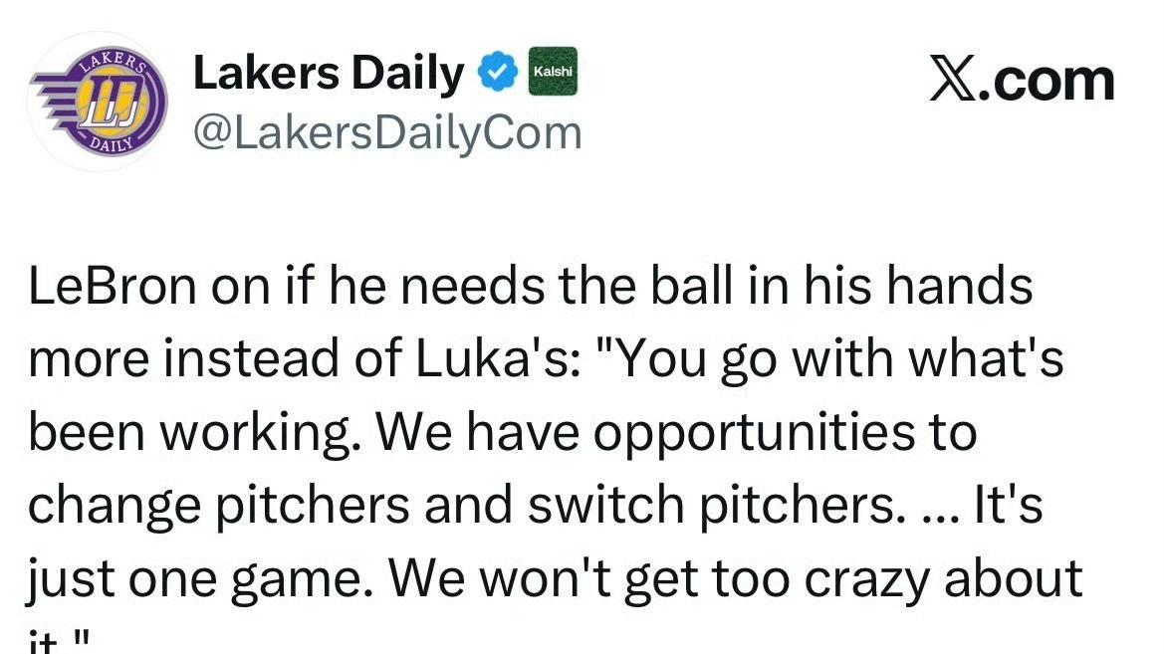
Task: Click the green Kalshi affiliate badge
Action: coord(552,74)
